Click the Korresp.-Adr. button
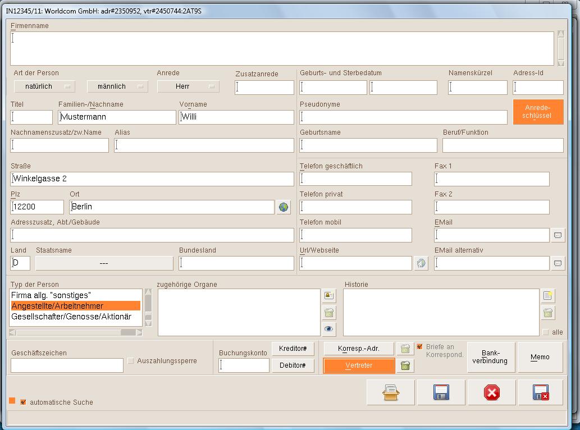Viewport: 580px width, 430px height. coord(359,349)
